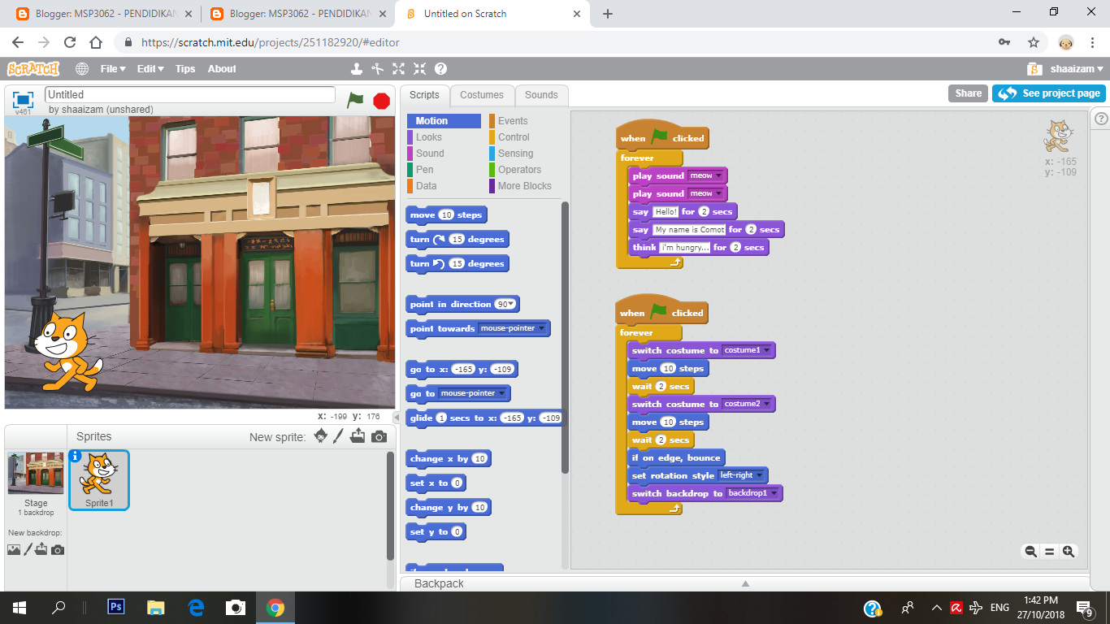
Task: Select the Scripts tab
Action: [x=424, y=95]
